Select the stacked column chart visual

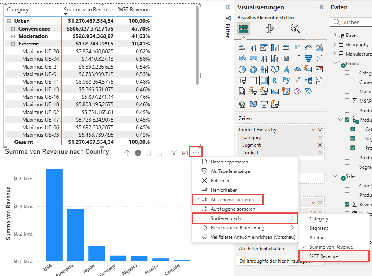pyautogui.click(x=253, y=47)
